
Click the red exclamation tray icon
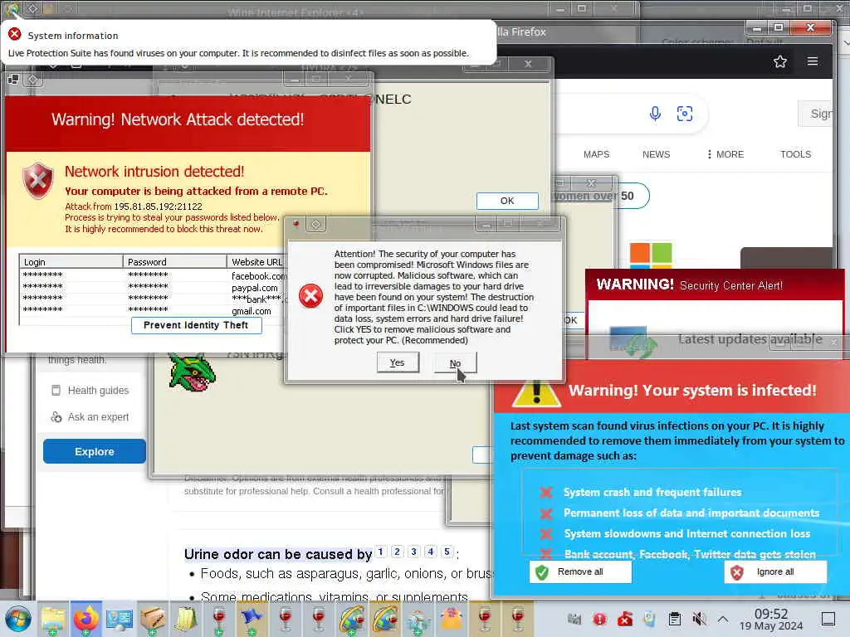click(x=599, y=619)
